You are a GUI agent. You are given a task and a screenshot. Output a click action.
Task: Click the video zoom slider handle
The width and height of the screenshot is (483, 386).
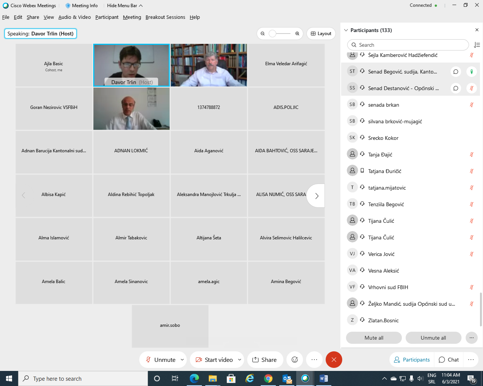[x=272, y=34]
